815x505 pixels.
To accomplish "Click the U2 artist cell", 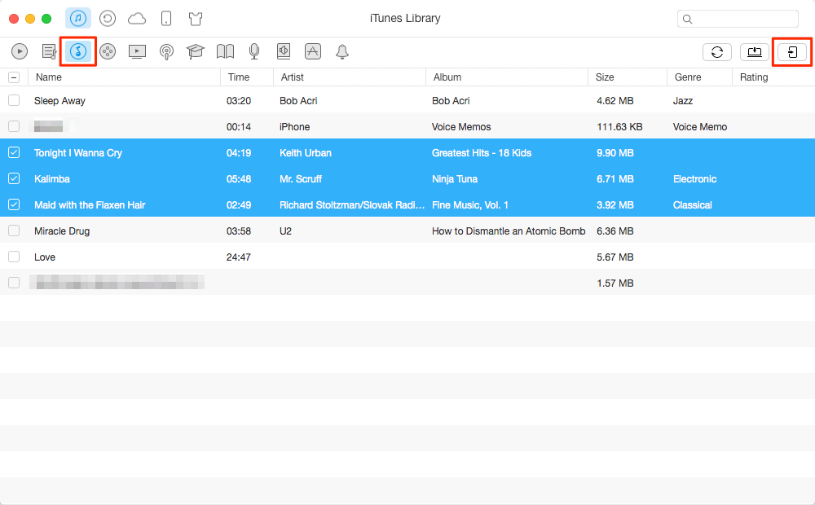I will [x=285, y=231].
